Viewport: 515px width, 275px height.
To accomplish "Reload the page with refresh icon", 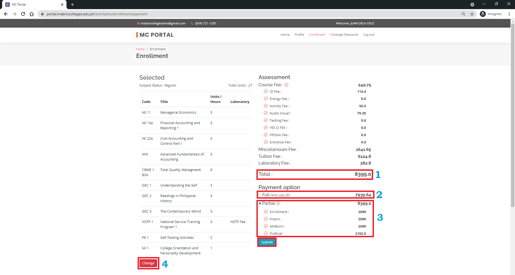I will pyautogui.click(x=23, y=14).
